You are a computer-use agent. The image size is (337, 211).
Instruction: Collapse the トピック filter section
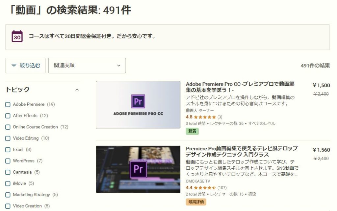click(77, 90)
